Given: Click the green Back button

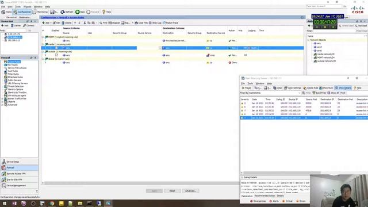Looking at the screenshot, I should (x=80, y=11).
